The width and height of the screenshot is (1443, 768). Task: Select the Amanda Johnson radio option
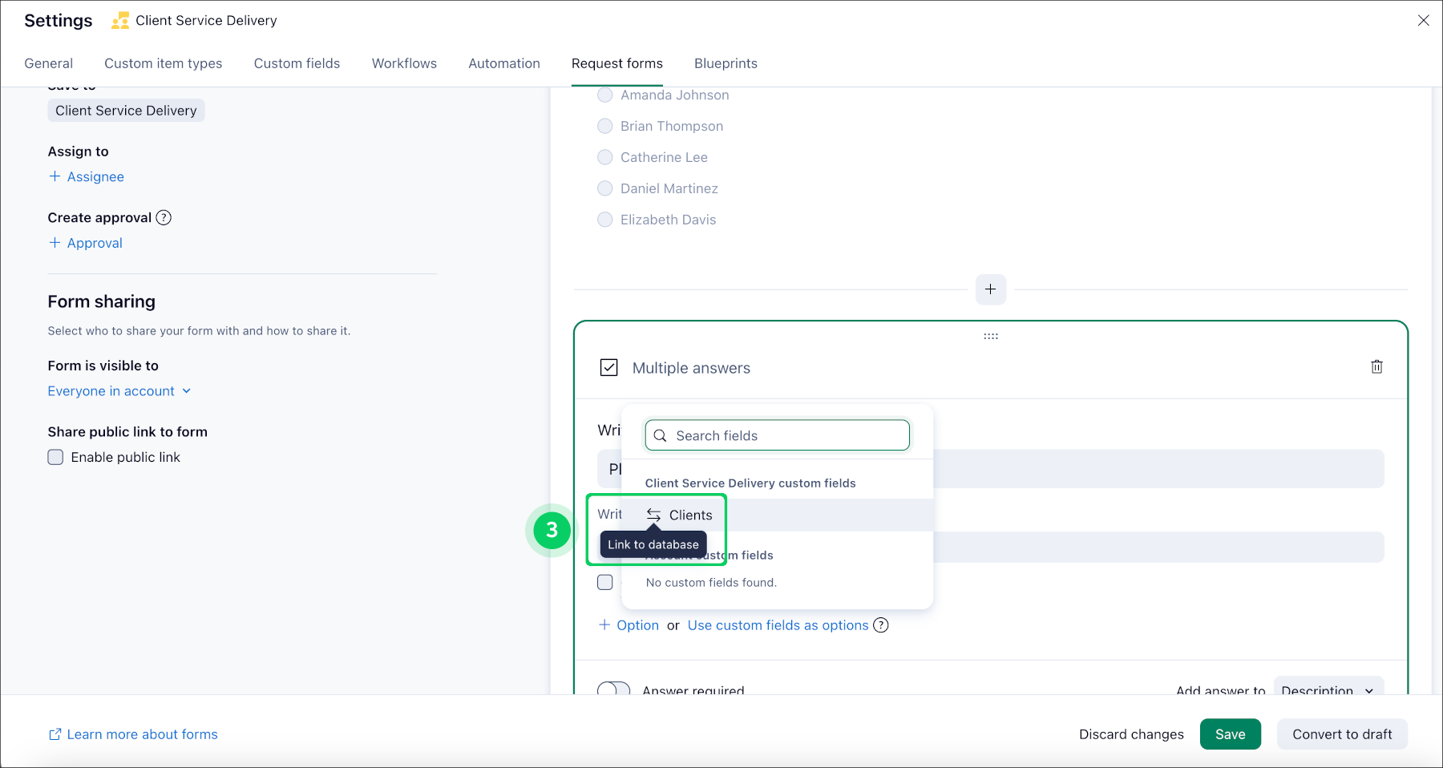point(605,95)
